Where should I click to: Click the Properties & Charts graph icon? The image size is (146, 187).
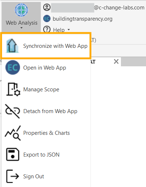pyautogui.click(x=13, y=133)
